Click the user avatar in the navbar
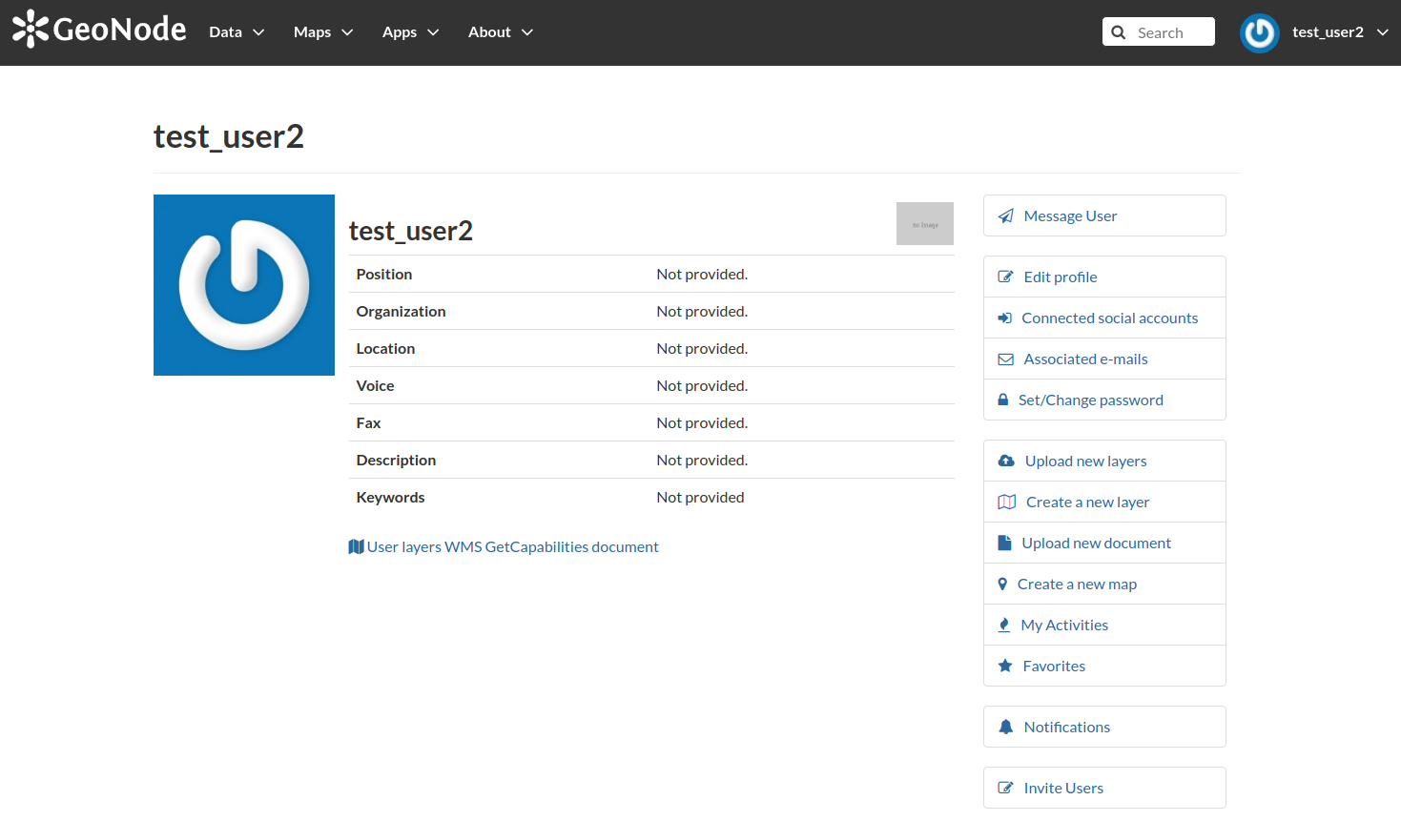The height and width of the screenshot is (821, 1401). 1259,33
